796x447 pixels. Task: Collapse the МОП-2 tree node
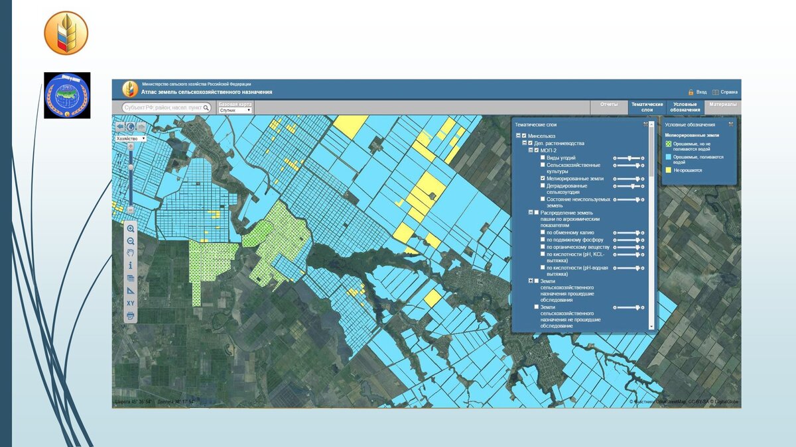530,150
